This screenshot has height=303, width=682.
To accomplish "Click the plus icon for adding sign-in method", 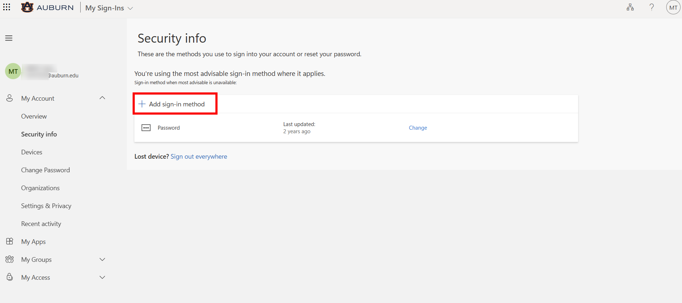I will point(142,104).
